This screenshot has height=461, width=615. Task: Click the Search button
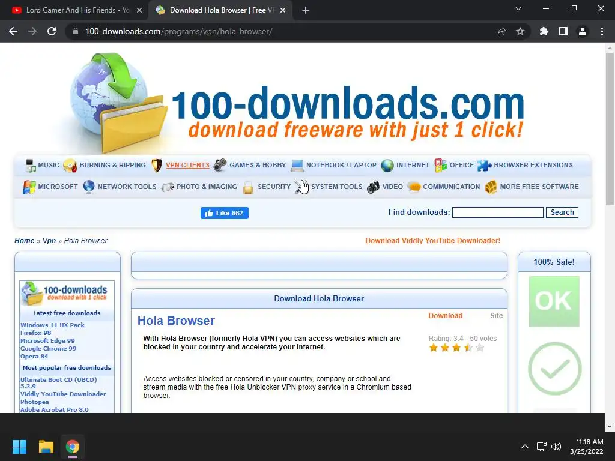pos(562,212)
